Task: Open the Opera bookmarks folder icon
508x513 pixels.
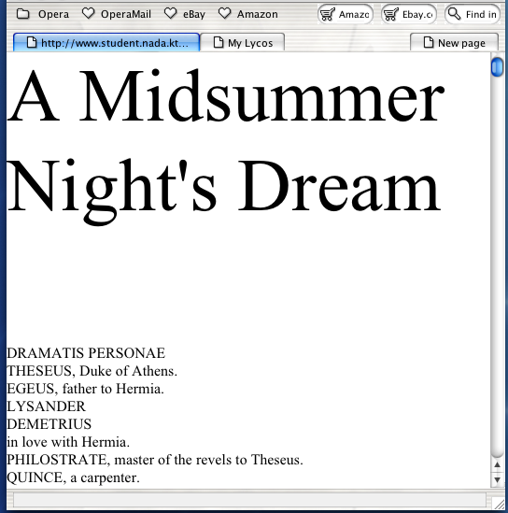Action: 23,14
